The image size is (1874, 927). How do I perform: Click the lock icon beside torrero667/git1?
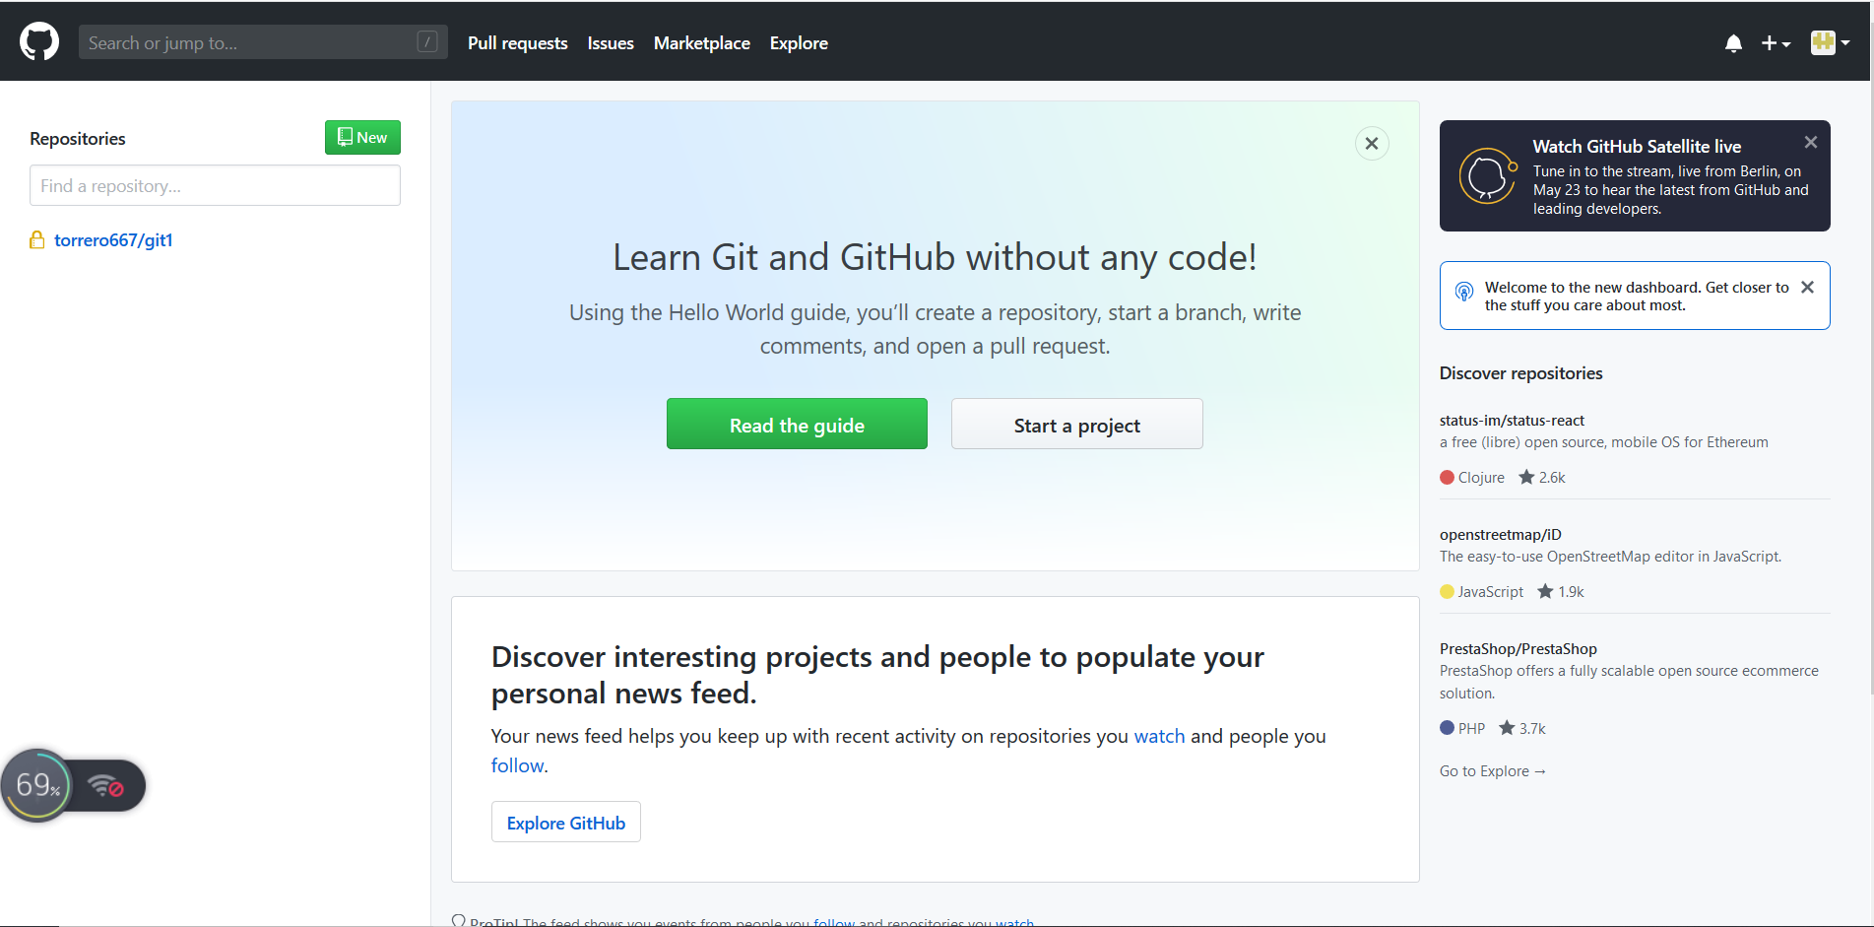pos(37,239)
